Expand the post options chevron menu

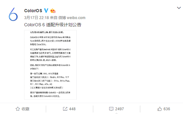pyautogui.click(x=179, y=8)
